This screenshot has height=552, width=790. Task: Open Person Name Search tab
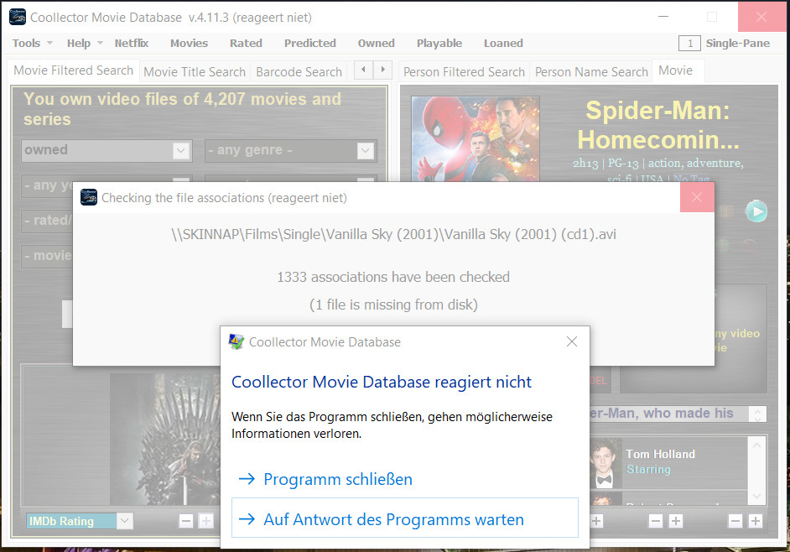(591, 72)
